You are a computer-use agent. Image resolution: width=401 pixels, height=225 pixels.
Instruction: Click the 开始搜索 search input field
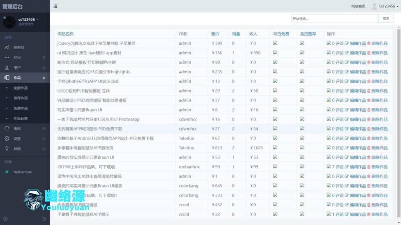click(334, 19)
